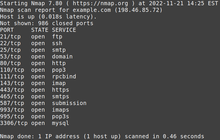
Task: Click the 465/tcp port entry
Action: pos(12,96)
